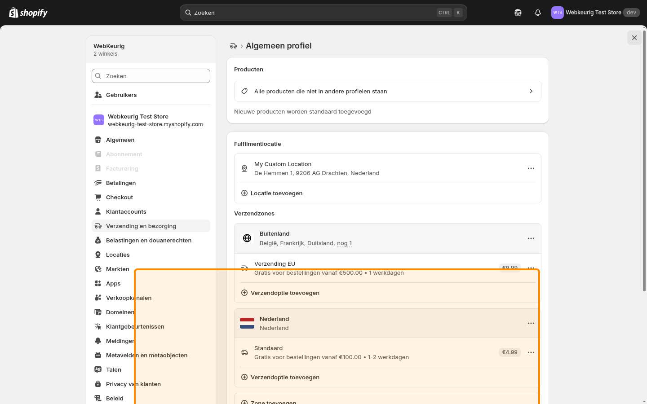Click the €4.99 price badge
647x404 pixels.
coord(510,352)
